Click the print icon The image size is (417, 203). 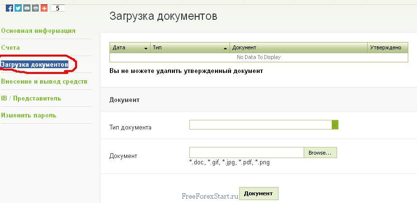click(35, 8)
